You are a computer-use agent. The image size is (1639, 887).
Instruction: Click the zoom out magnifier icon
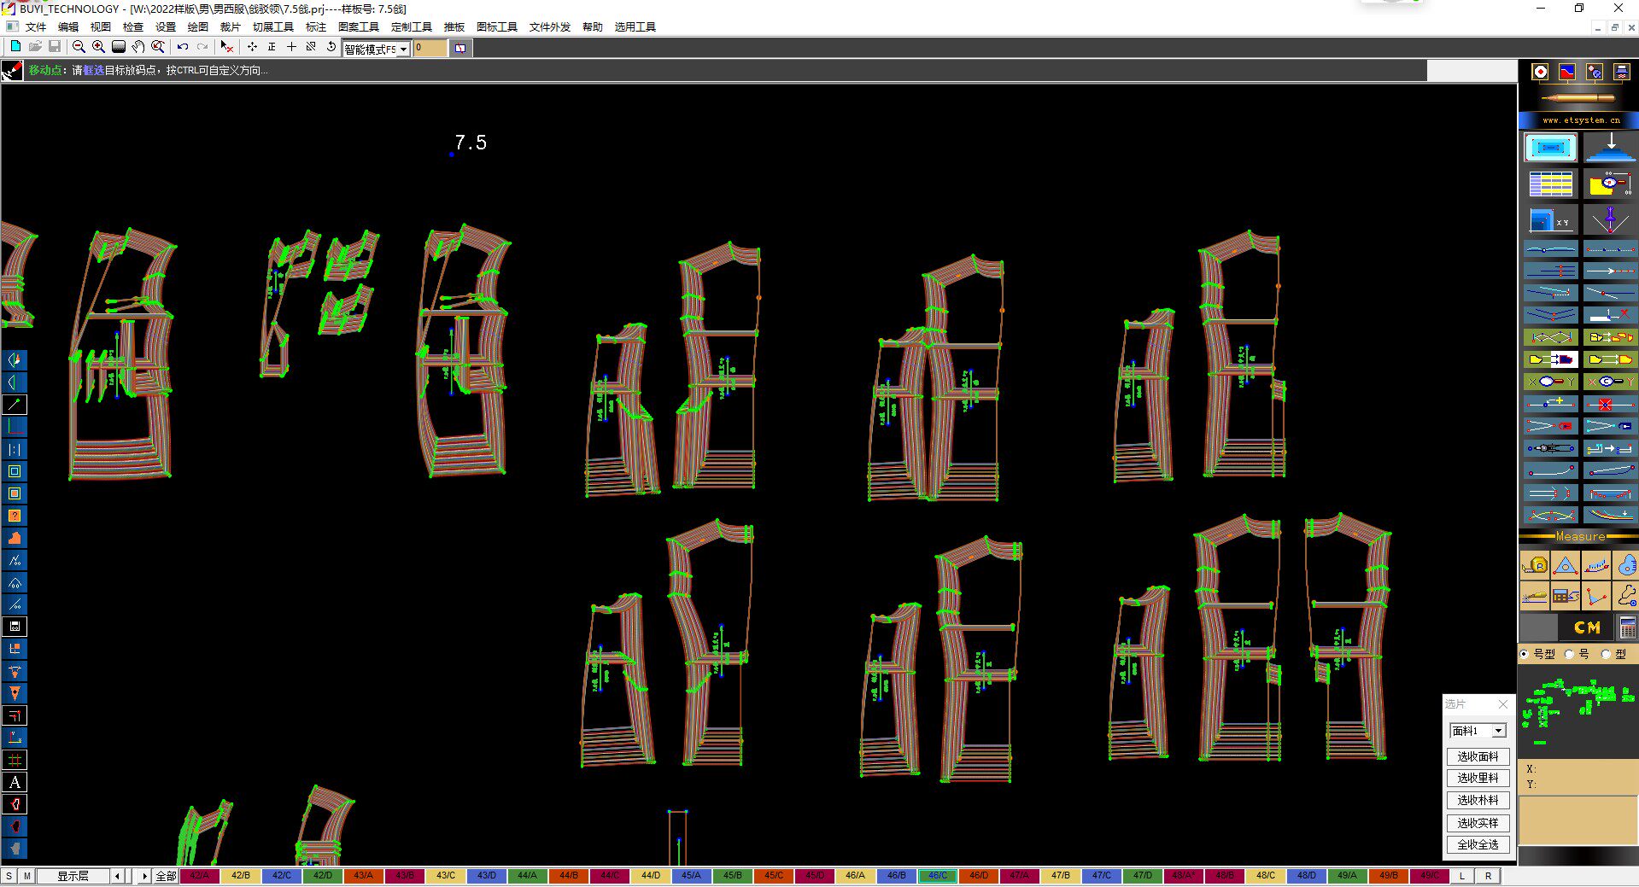click(79, 47)
